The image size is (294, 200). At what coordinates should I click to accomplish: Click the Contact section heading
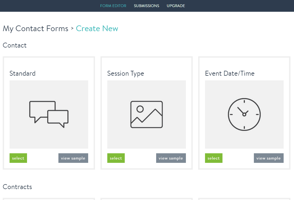(x=14, y=45)
